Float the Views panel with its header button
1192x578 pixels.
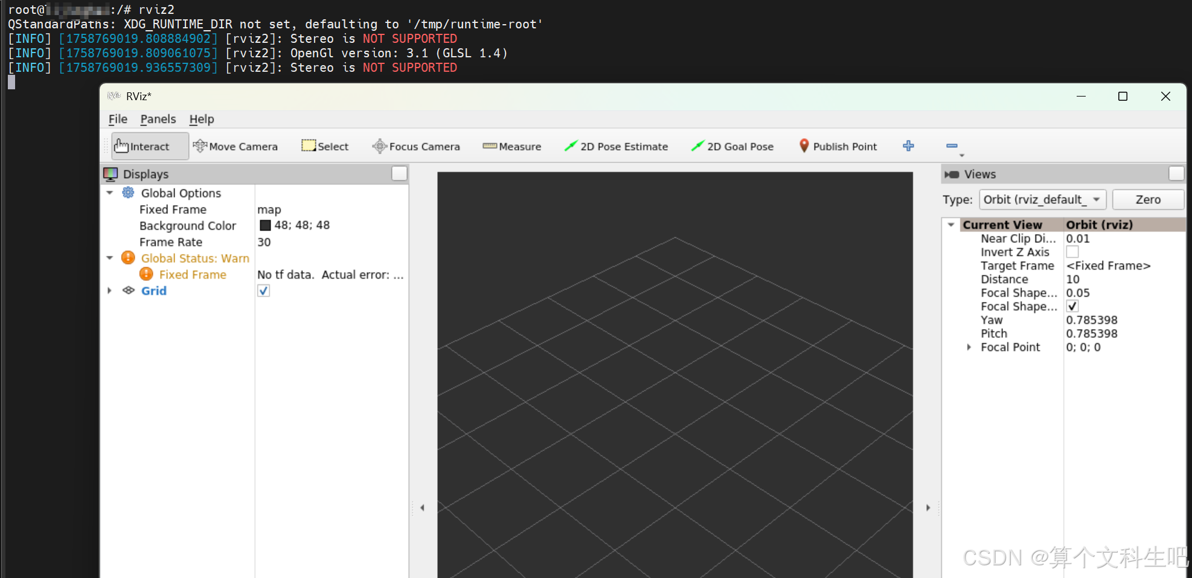[1176, 174]
